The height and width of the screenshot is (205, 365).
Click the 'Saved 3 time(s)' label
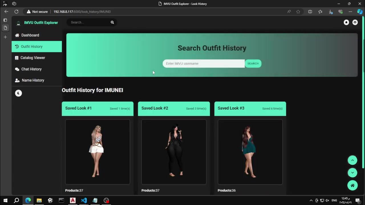pos(196,108)
